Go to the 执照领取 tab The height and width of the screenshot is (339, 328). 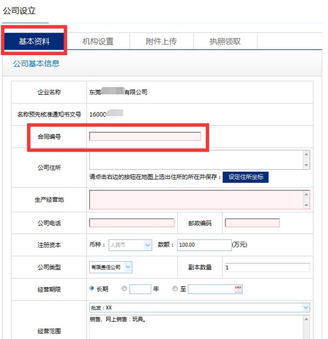225,41
